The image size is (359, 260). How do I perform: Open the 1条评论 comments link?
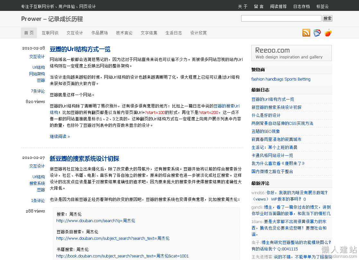tap(38, 201)
